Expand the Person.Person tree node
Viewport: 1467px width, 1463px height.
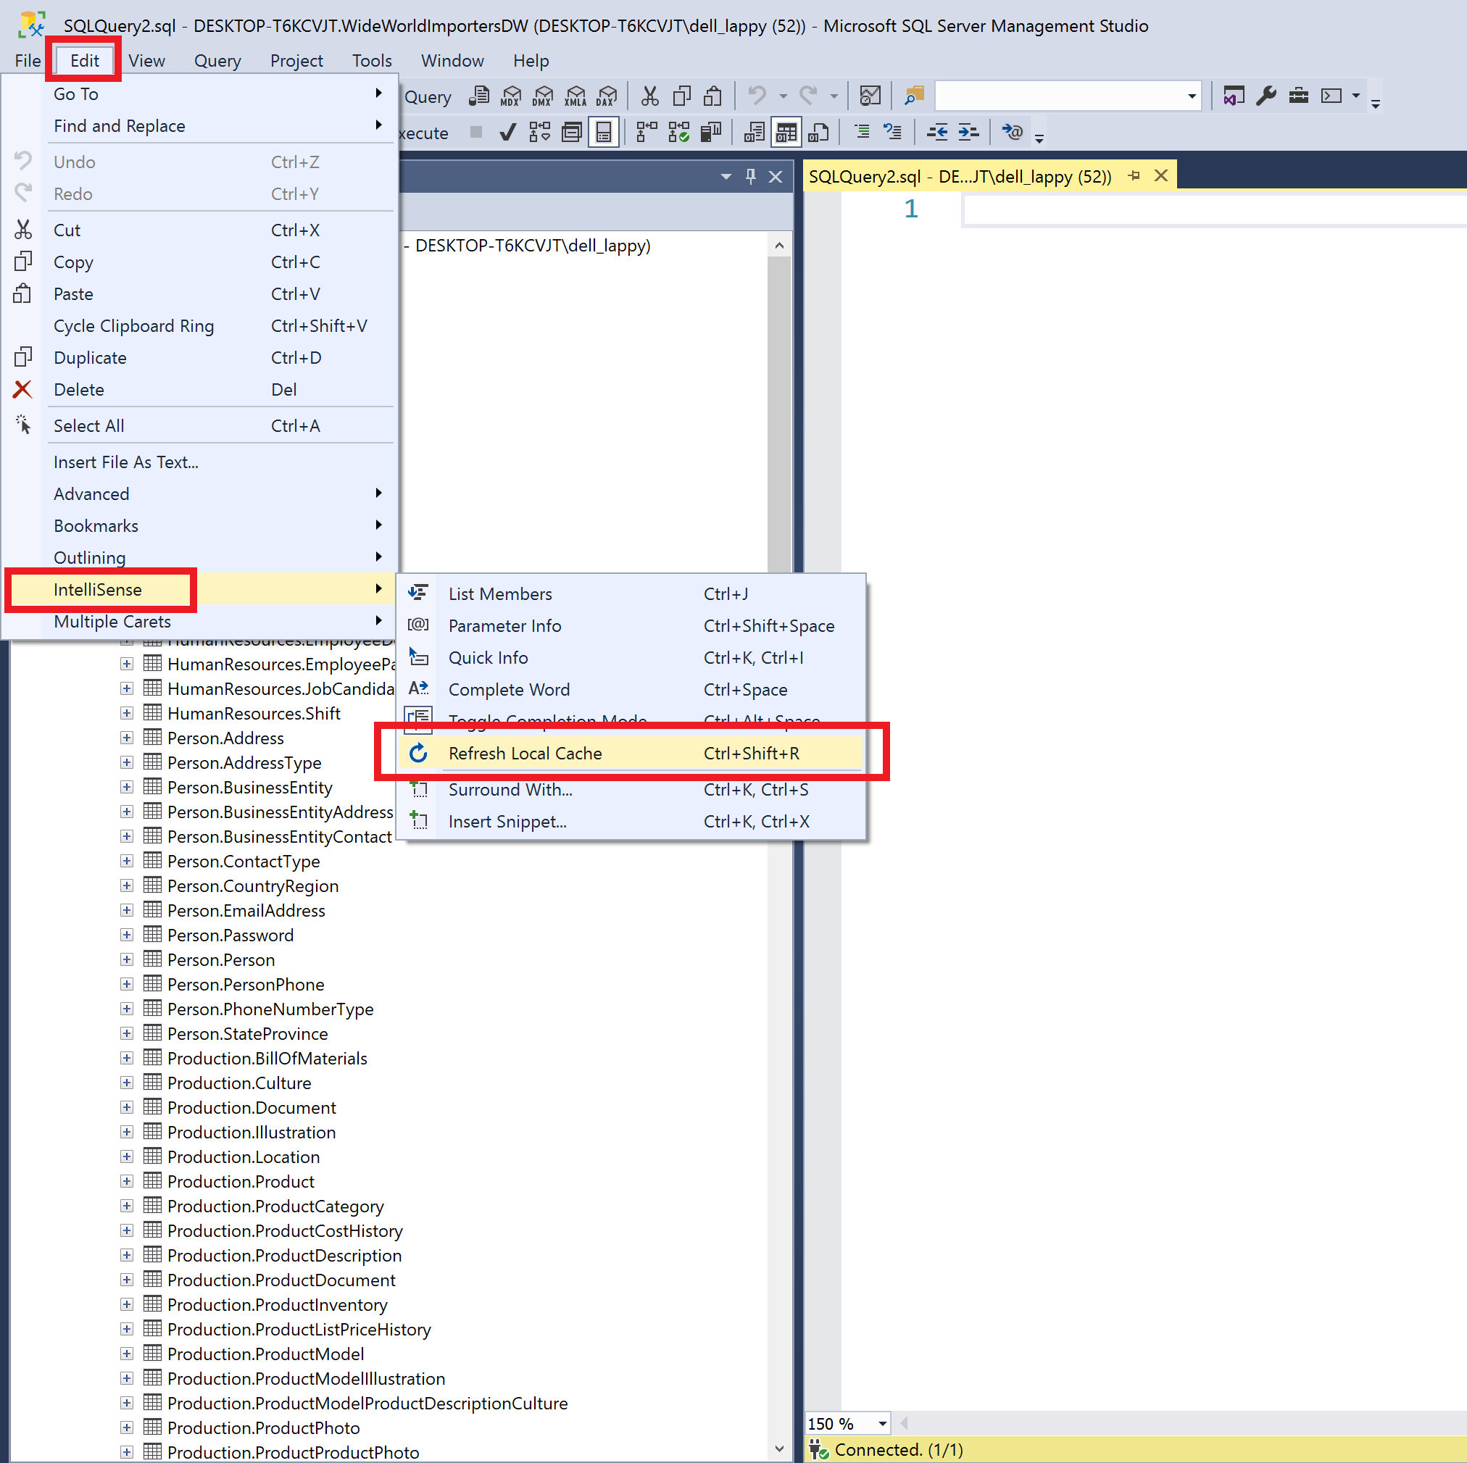[126, 959]
